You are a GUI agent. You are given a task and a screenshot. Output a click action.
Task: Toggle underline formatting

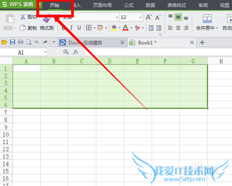click(x=79, y=28)
